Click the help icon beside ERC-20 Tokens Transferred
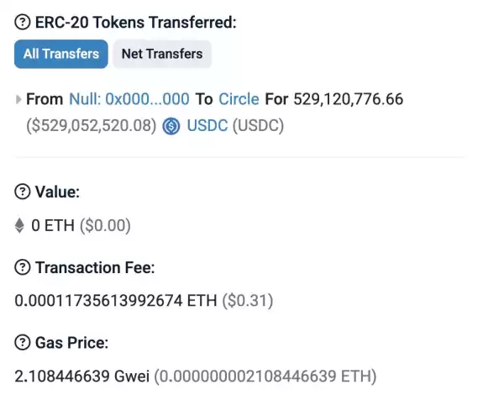Image resolution: width=483 pixels, height=395 pixels. tap(23, 23)
